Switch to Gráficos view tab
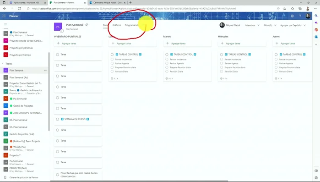The height and width of the screenshot is (182, 320). [117, 25]
